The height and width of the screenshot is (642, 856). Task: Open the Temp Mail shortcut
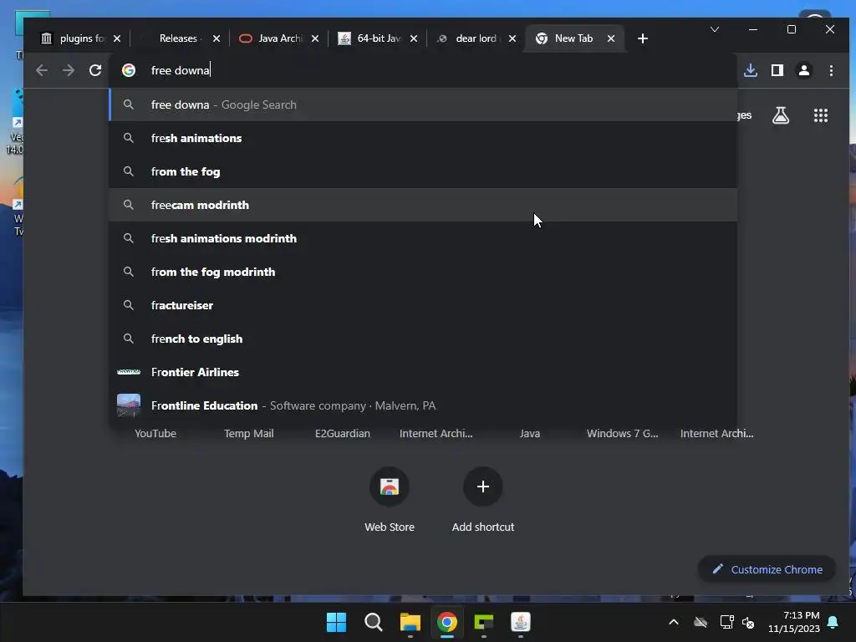pyautogui.click(x=249, y=434)
